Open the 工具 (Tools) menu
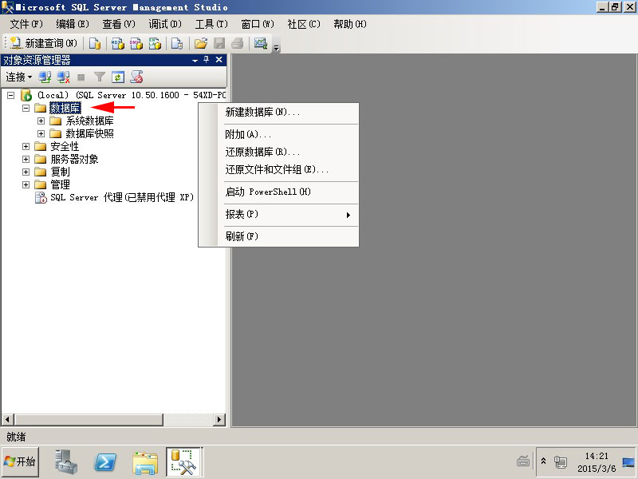Viewport: 638px width, 479px height. pos(211,24)
